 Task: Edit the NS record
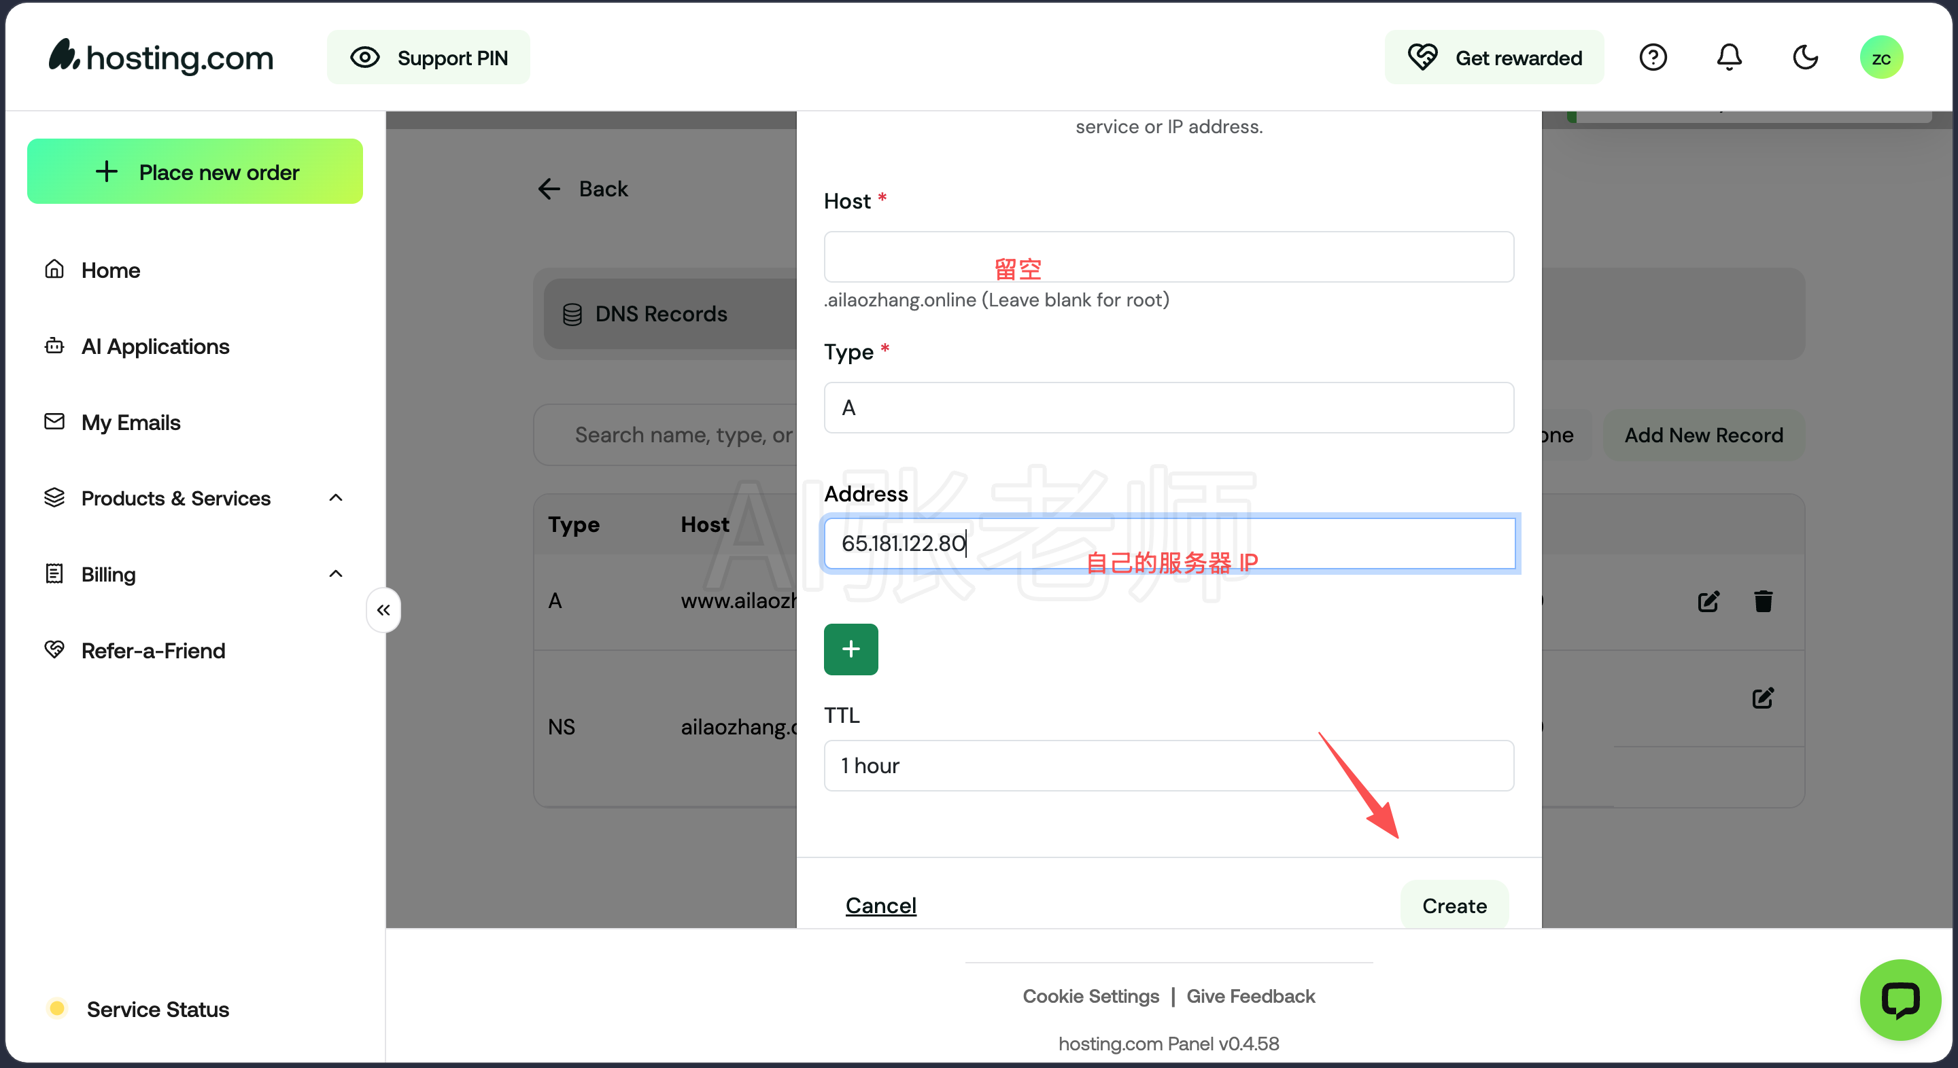tap(1763, 697)
